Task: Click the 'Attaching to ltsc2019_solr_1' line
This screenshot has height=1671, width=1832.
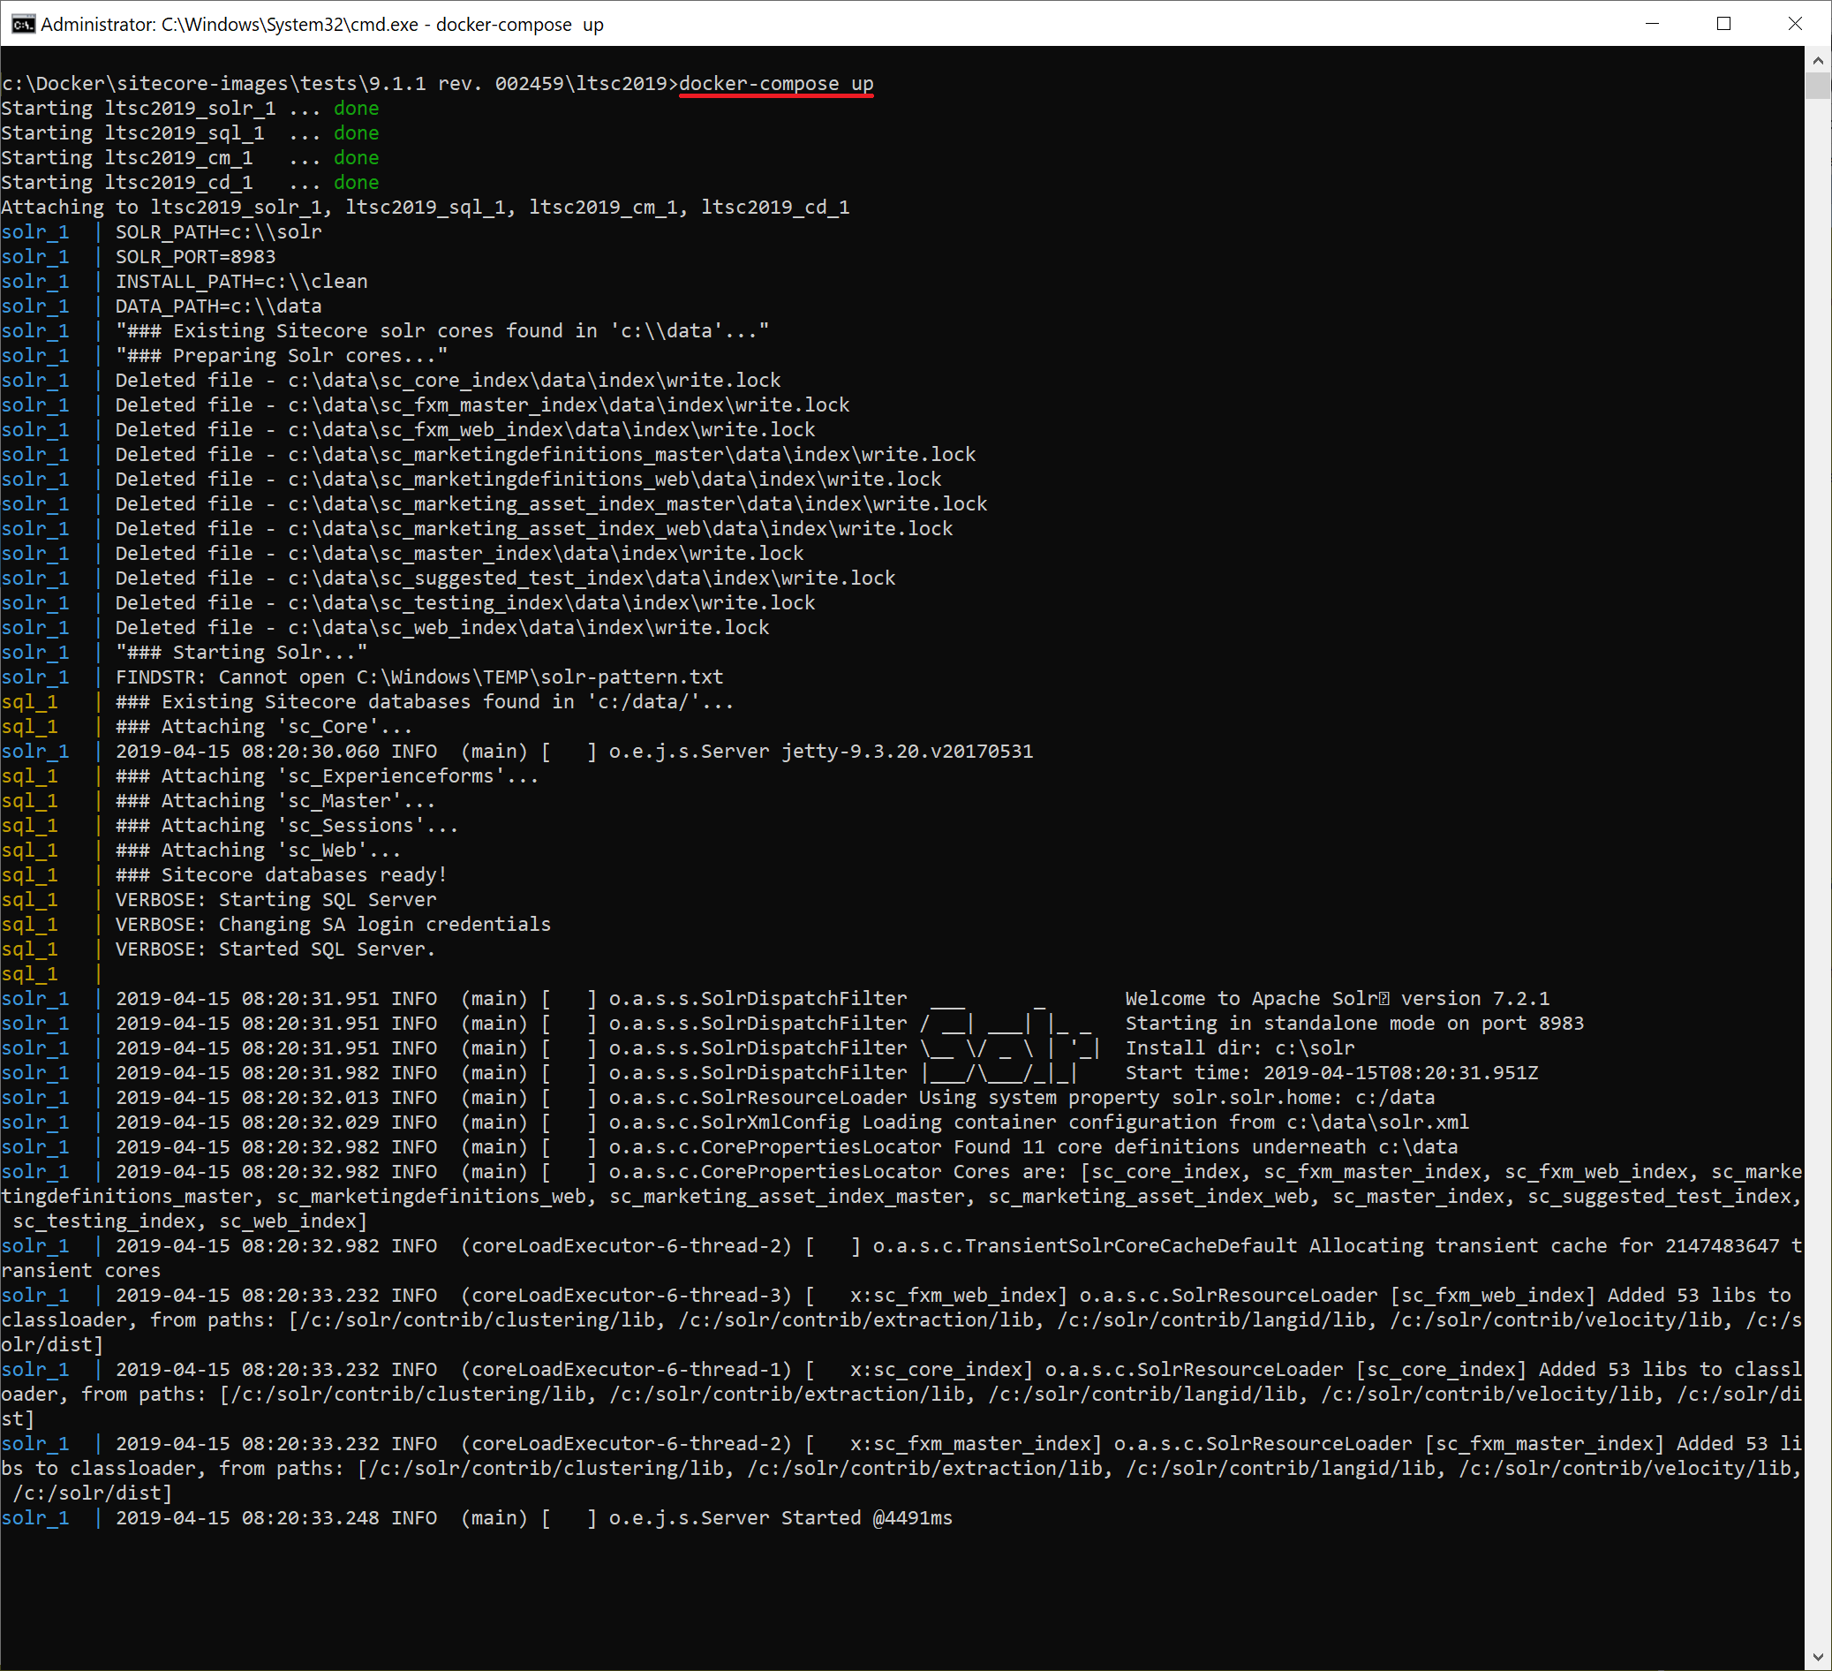Action: click(x=425, y=208)
